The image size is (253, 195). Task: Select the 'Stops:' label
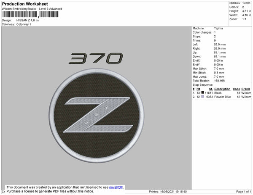pyautogui.click(x=196, y=36)
